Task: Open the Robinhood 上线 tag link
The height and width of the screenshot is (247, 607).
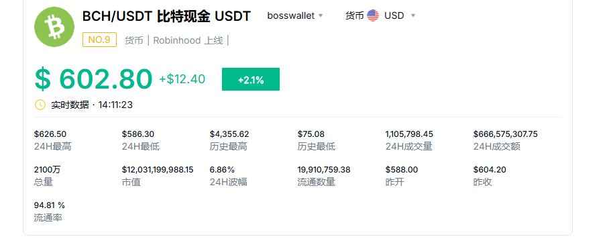Action: [188, 40]
